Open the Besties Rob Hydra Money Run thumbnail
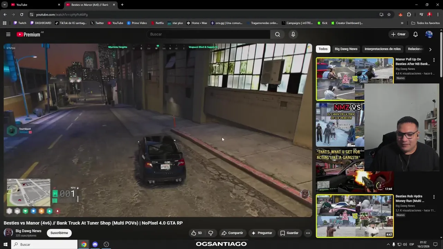The width and height of the screenshot is (443, 249). pyautogui.click(x=355, y=216)
